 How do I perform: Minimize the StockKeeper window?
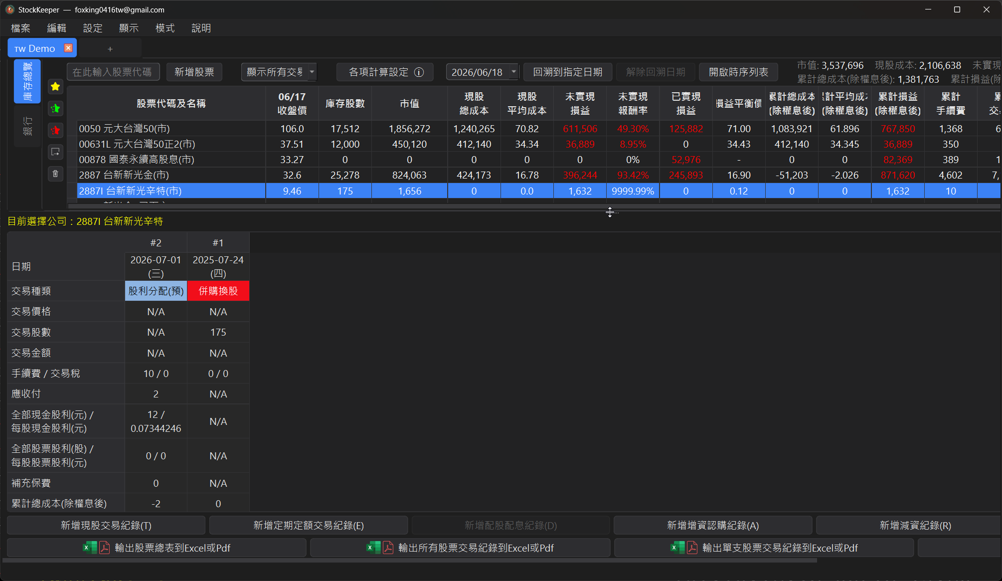click(928, 9)
